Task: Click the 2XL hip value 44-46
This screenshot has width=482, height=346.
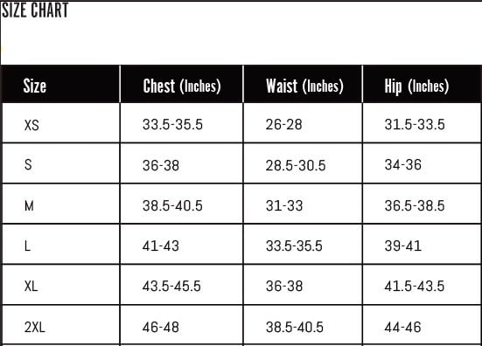Action: [x=402, y=328]
